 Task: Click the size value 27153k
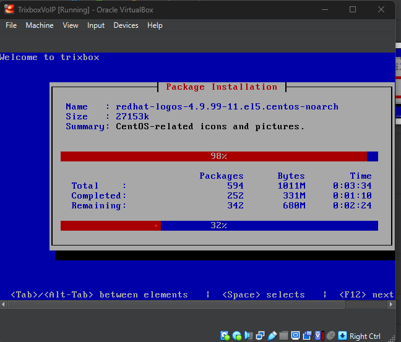click(132, 116)
